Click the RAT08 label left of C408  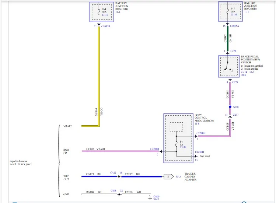point(90,192)
